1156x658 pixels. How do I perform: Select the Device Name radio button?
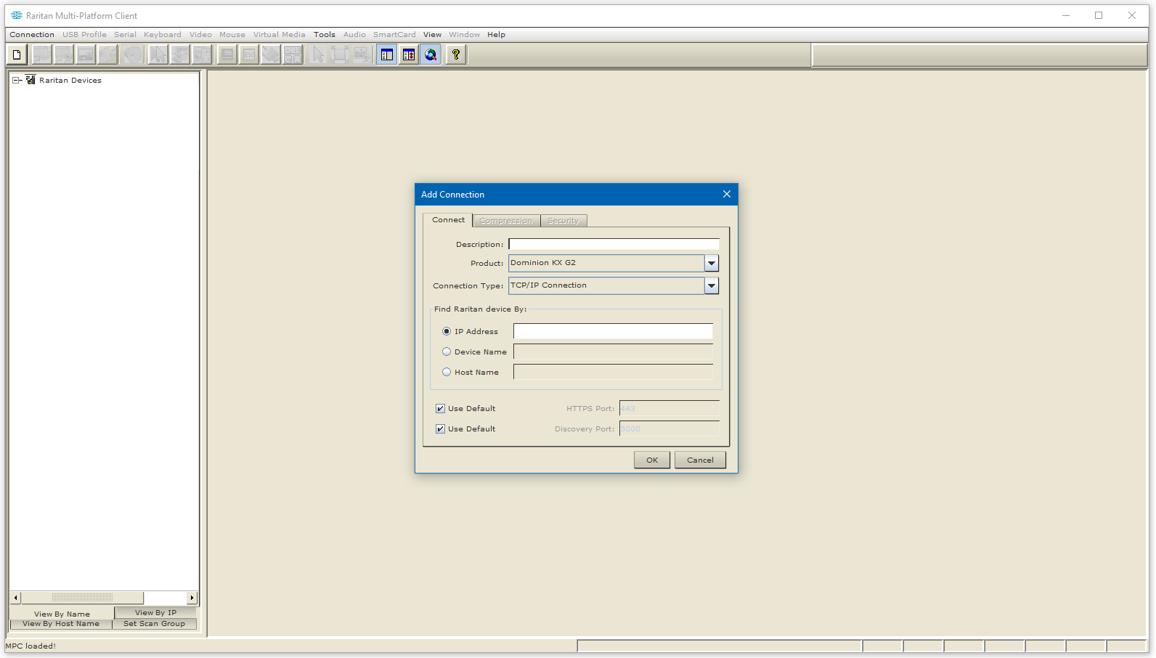447,352
